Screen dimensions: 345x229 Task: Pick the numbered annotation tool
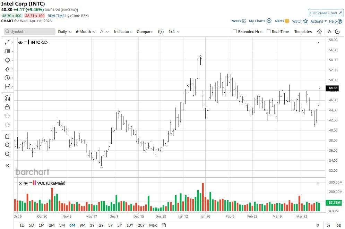7,78
